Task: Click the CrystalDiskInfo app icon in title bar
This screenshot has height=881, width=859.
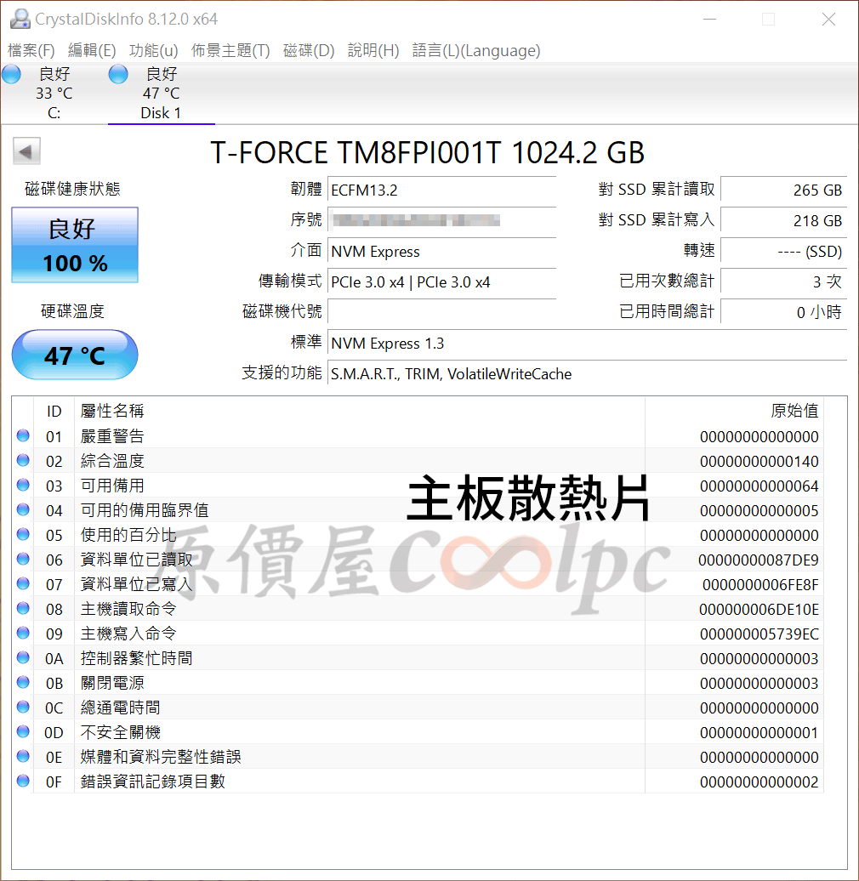Action: coord(20,19)
